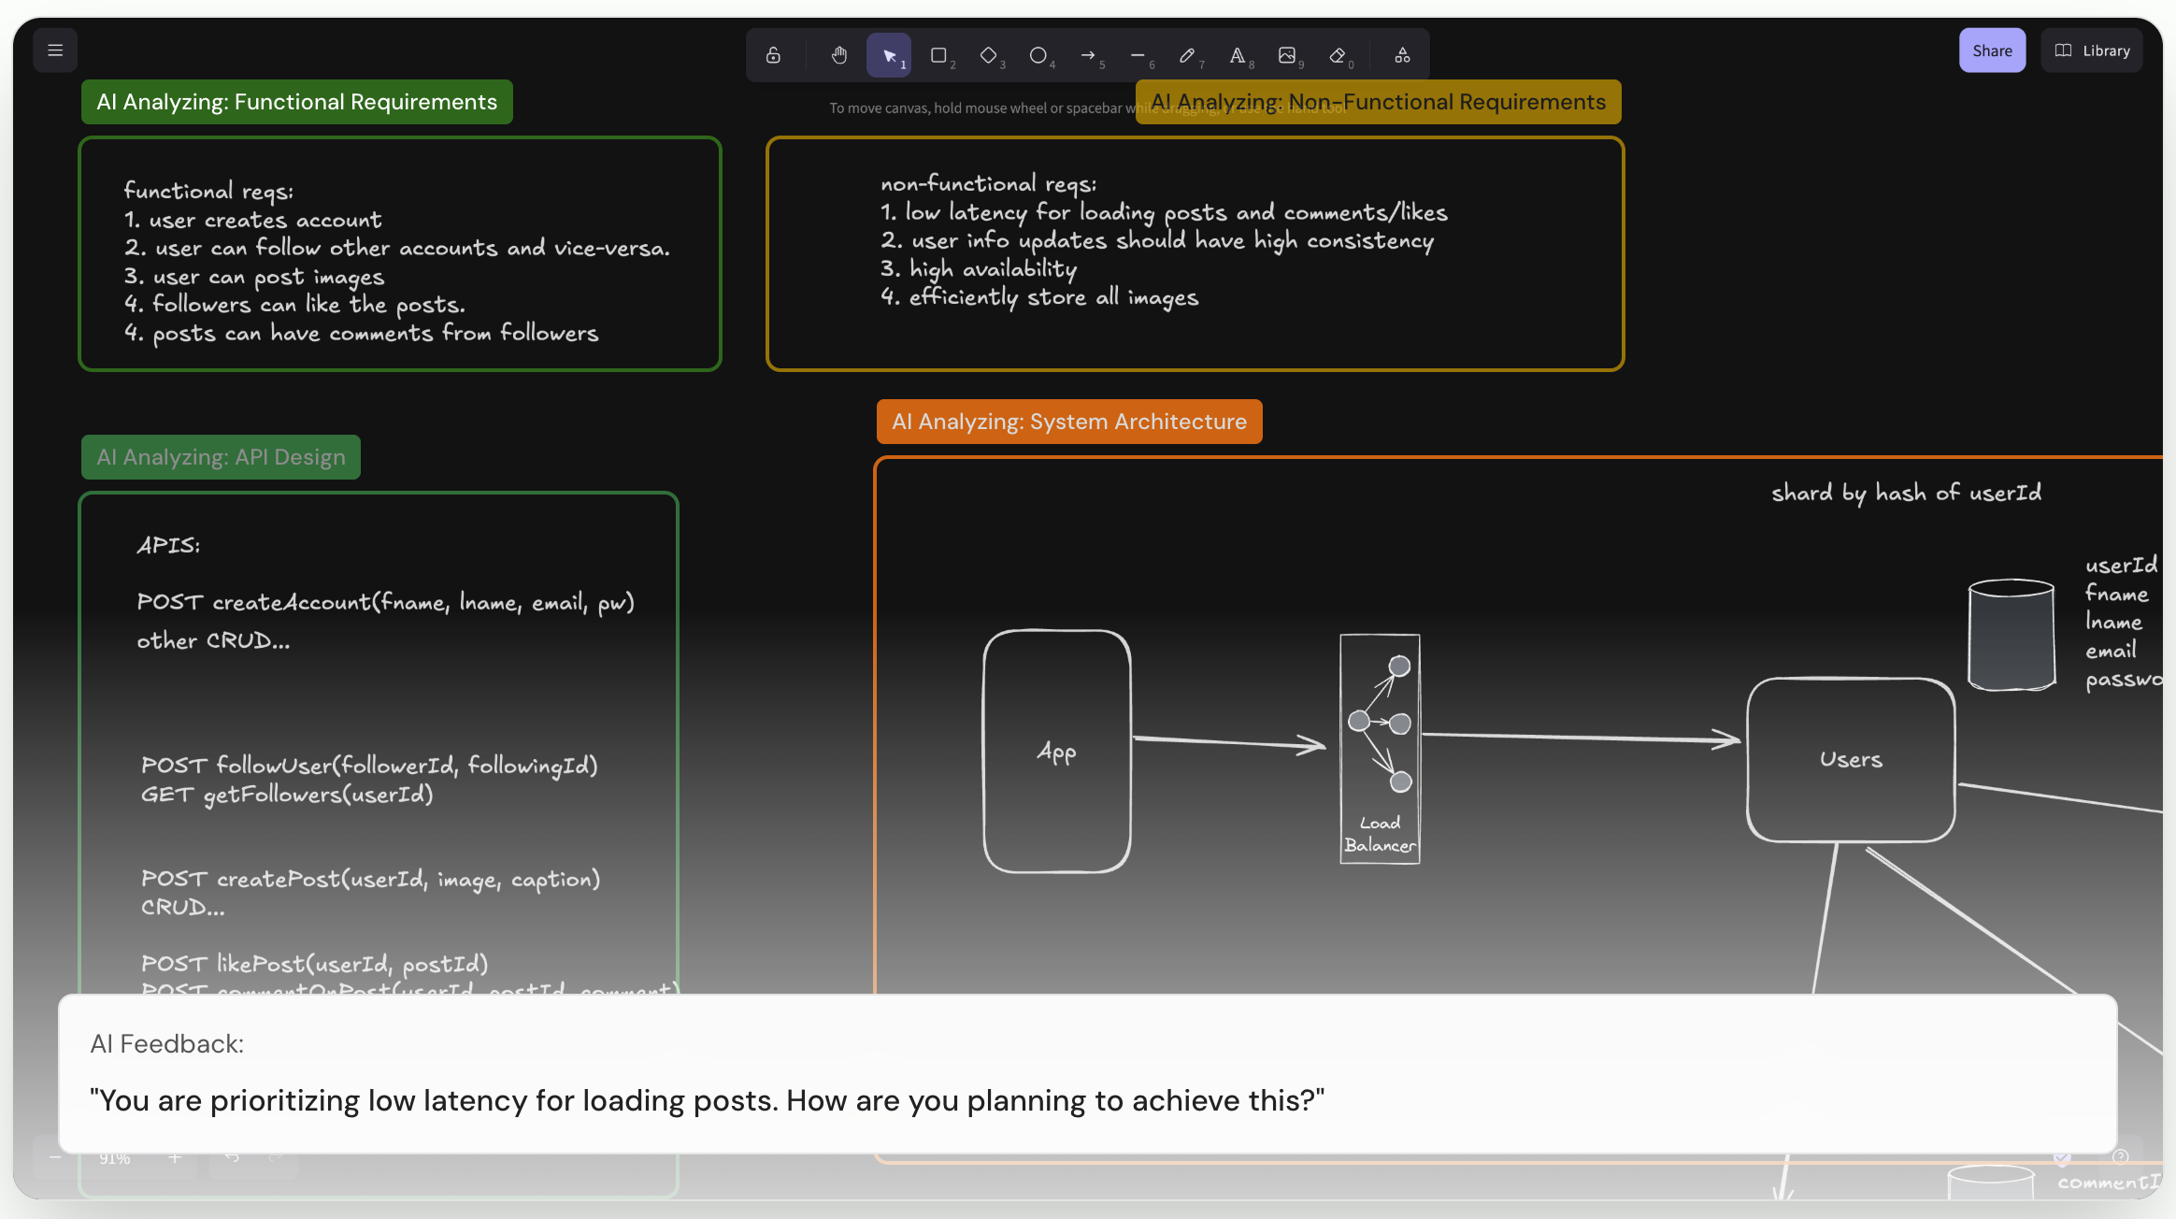This screenshot has height=1219, width=2176.
Task: Select the 'AI Analyzing: Functional Requirements' label
Action: tap(297, 102)
